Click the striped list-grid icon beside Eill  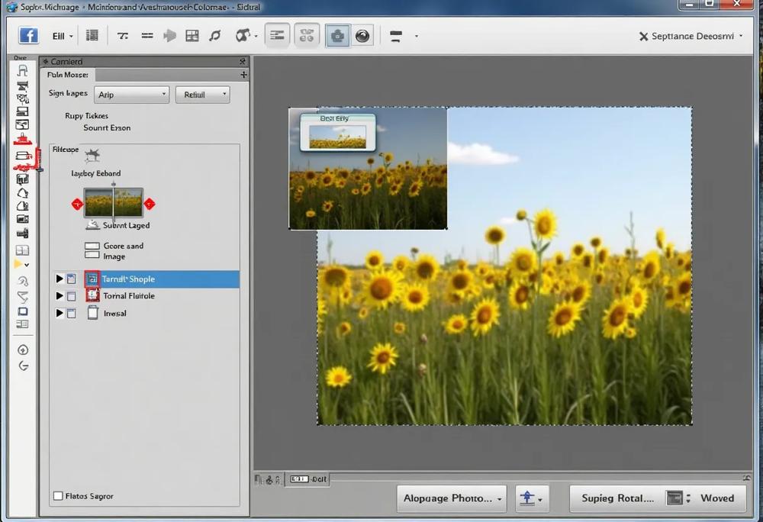92,36
